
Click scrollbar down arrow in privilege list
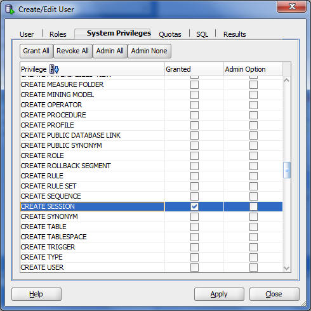[x=287, y=268]
